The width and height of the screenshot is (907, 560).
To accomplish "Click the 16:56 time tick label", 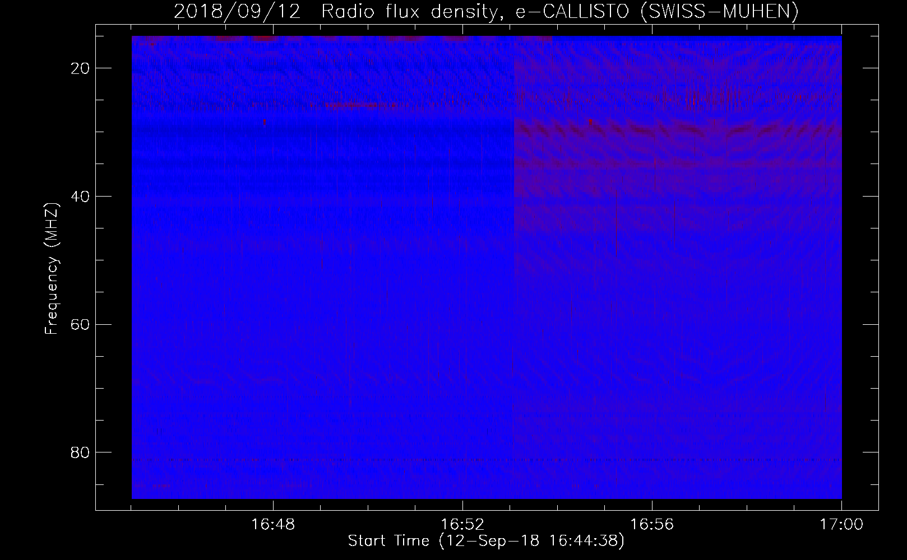I will pos(652,525).
